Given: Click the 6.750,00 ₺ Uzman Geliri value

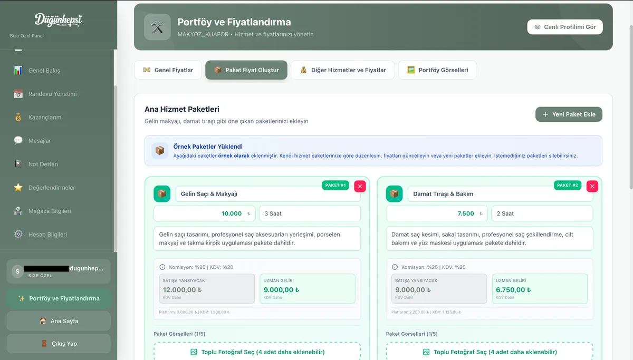Looking at the screenshot, I should click(x=513, y=289).
